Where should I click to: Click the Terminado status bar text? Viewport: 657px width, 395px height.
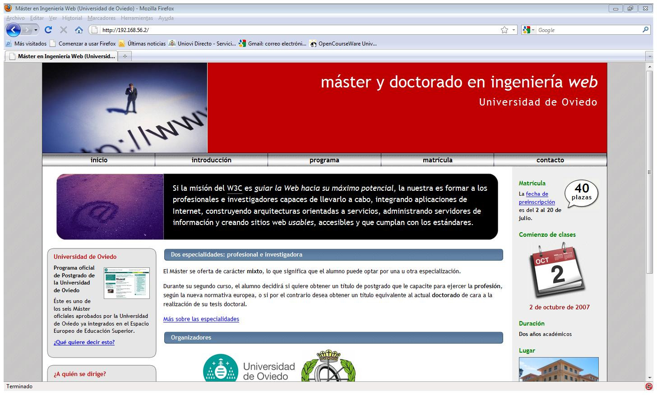[19, 386]
